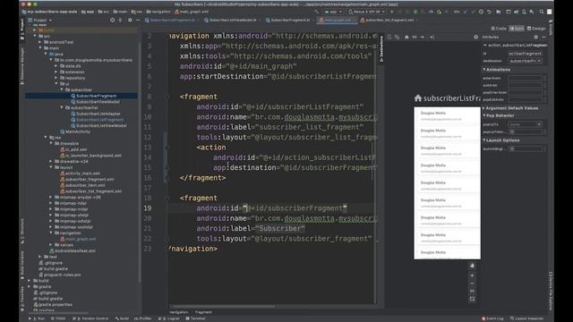The image size is (573, 322).
Task: Open Attributes panel settings gear
Action: point(535,38)
